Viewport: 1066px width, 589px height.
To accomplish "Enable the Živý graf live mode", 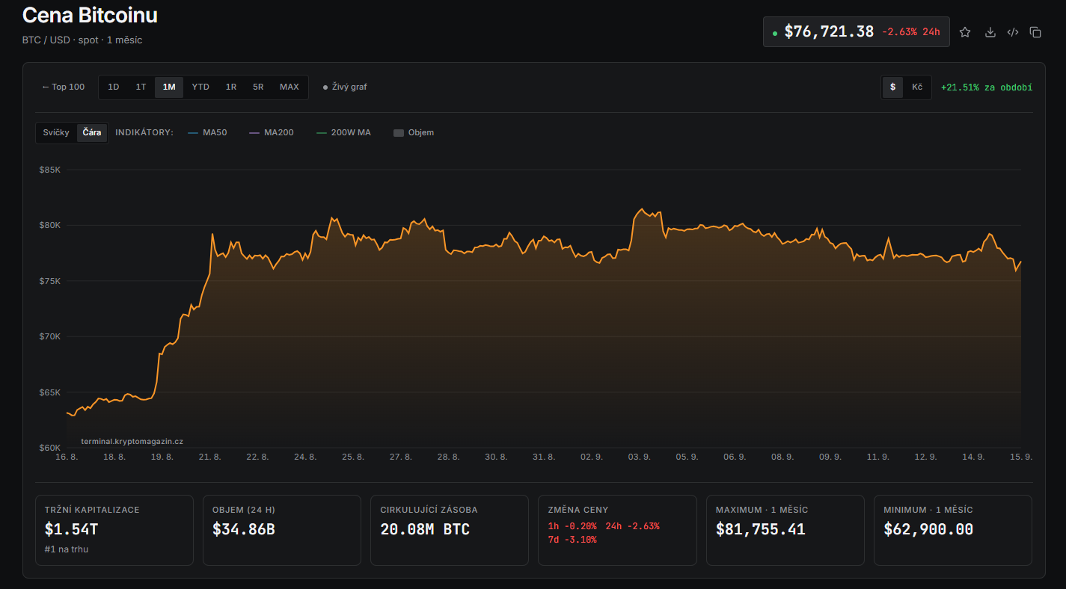I will [x=345, y=87].
